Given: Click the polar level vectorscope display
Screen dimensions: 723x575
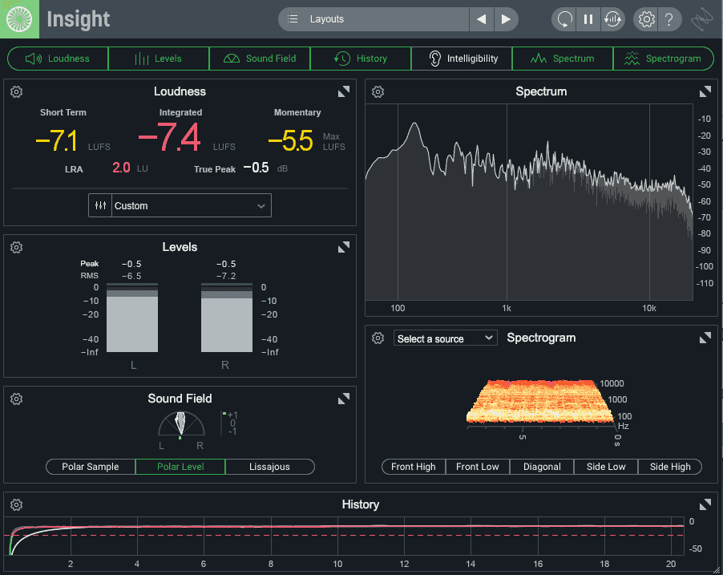Looking at the screenshot, I should coord(181,423).
